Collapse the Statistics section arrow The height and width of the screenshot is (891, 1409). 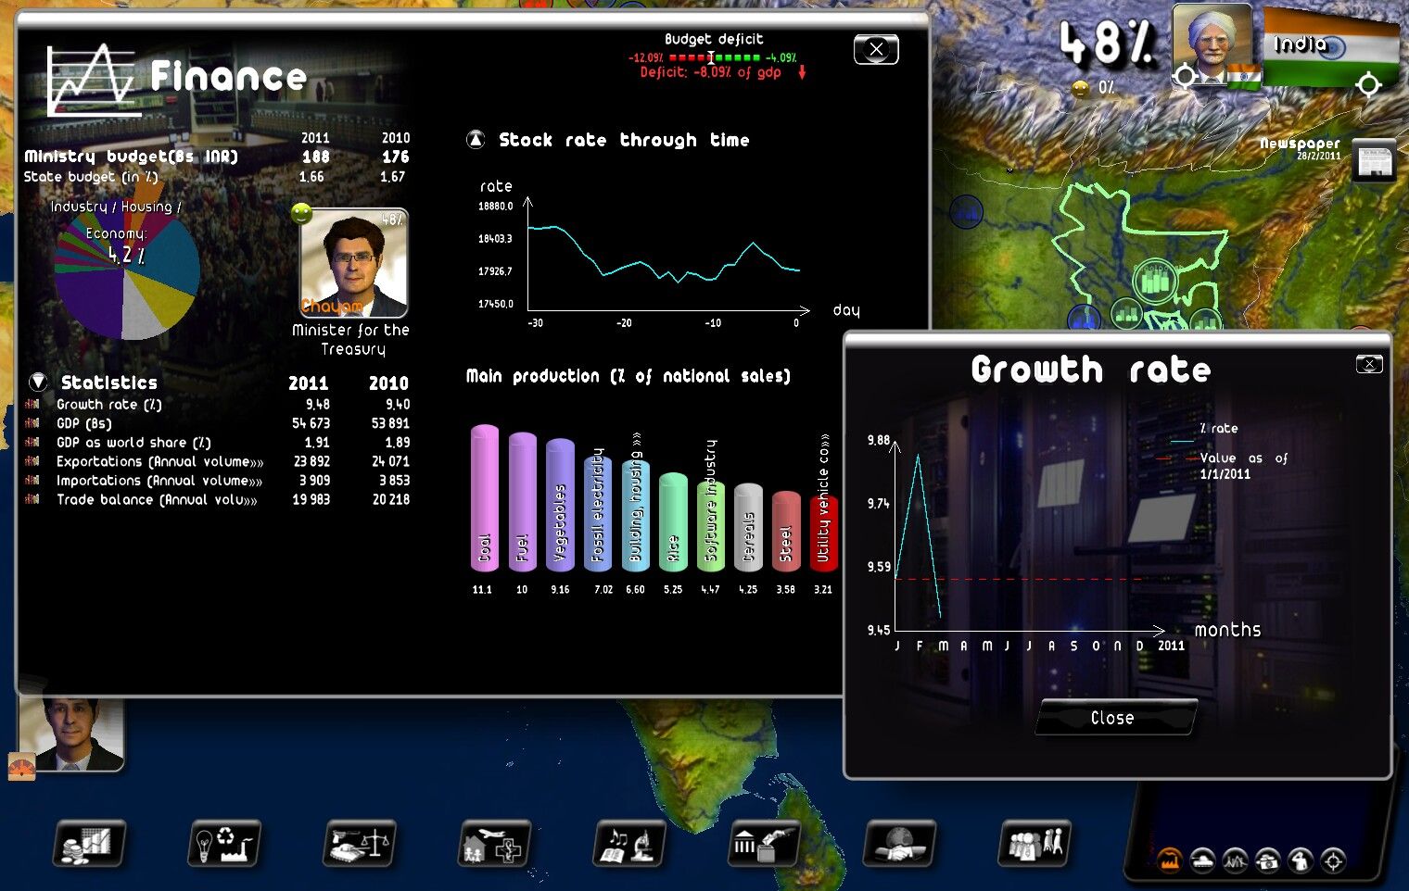tap(38, 382)
